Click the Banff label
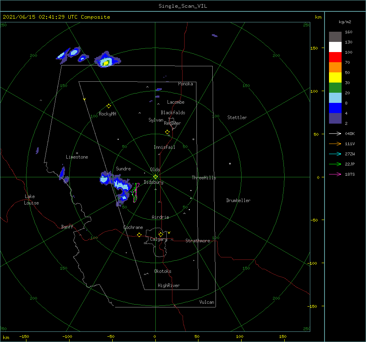 pyautogui.click(x=67, y=227)
